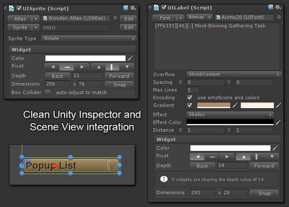289x207 pixels.
Task: Open the Sprite Type Simple dropdown
Action: (89, 38)
